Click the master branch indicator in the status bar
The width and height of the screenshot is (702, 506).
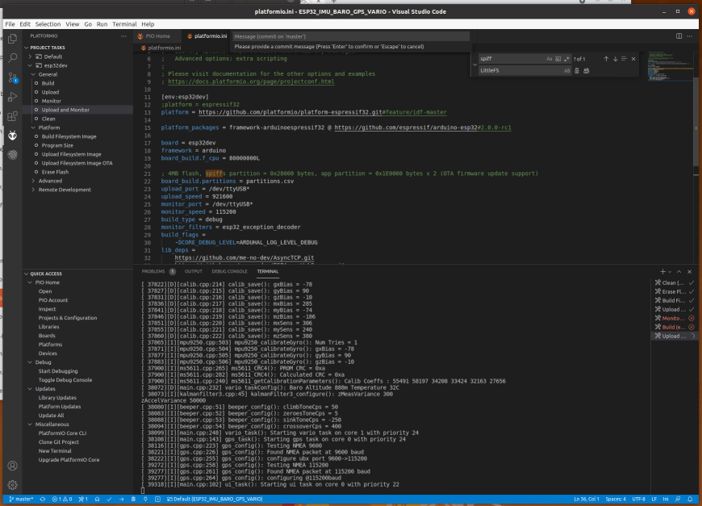pos(21,499)
